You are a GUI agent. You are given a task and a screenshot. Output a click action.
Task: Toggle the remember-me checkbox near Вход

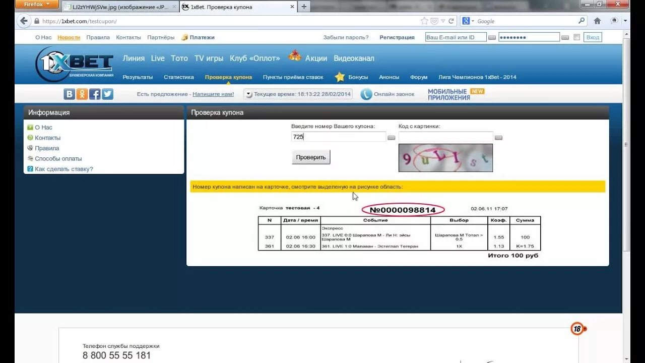(x=577, y=37)
